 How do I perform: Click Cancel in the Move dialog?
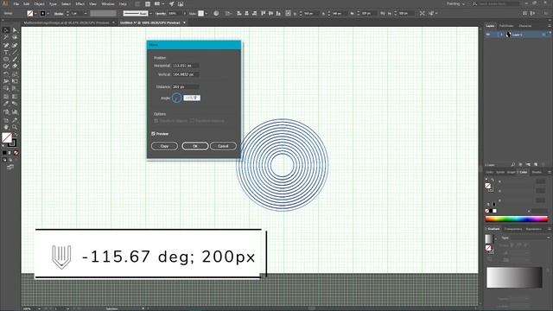coord(223,146)
